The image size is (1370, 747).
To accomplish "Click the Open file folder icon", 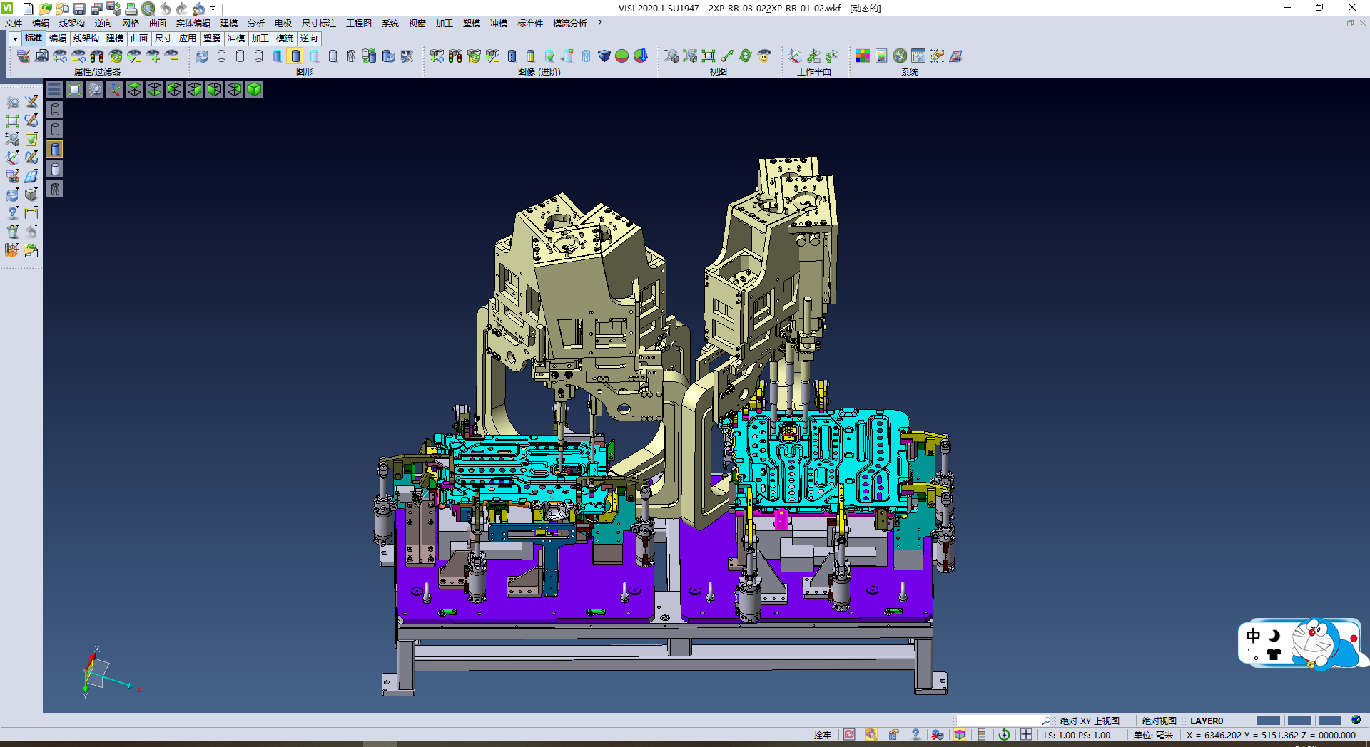I will (45, 9).
